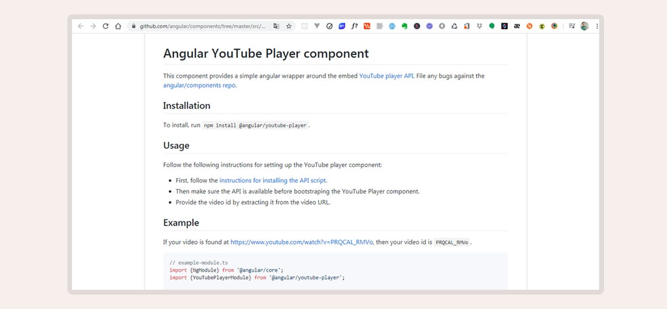Image resolution: width=667 pixels, height=309 pixels.
Task: Open the YouTube player API link
Action: (x=386, y=76)
